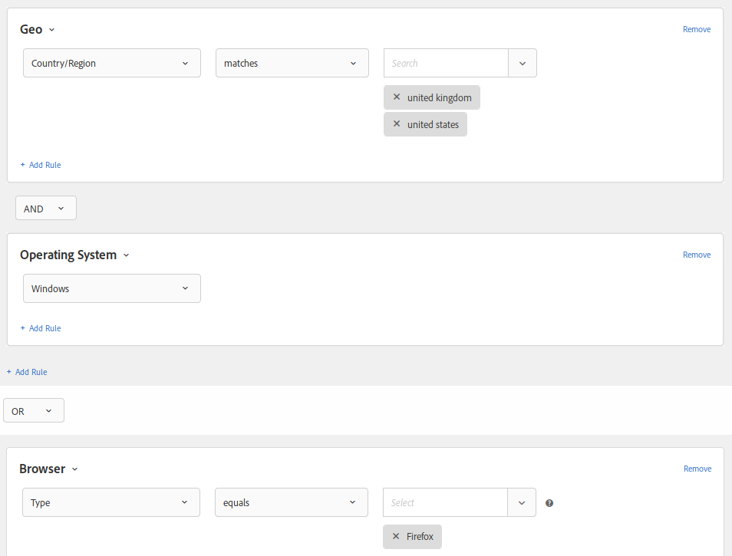Image resolution: width=732 pixels, height=556 pixels.
Task: Click the help question mark icon
Action: [549, 503]
